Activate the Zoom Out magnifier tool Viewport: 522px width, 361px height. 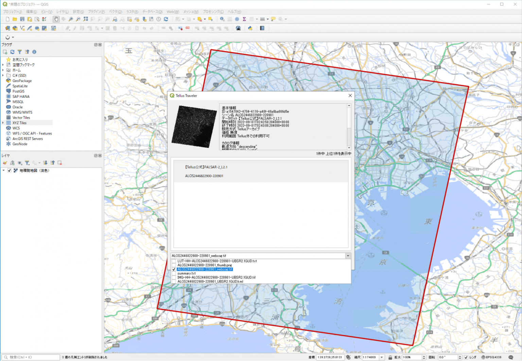[78, 19]
